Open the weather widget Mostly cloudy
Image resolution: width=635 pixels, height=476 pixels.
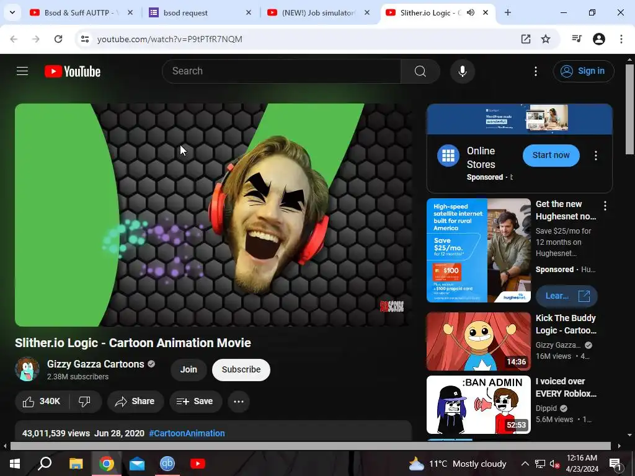point(458,464)
